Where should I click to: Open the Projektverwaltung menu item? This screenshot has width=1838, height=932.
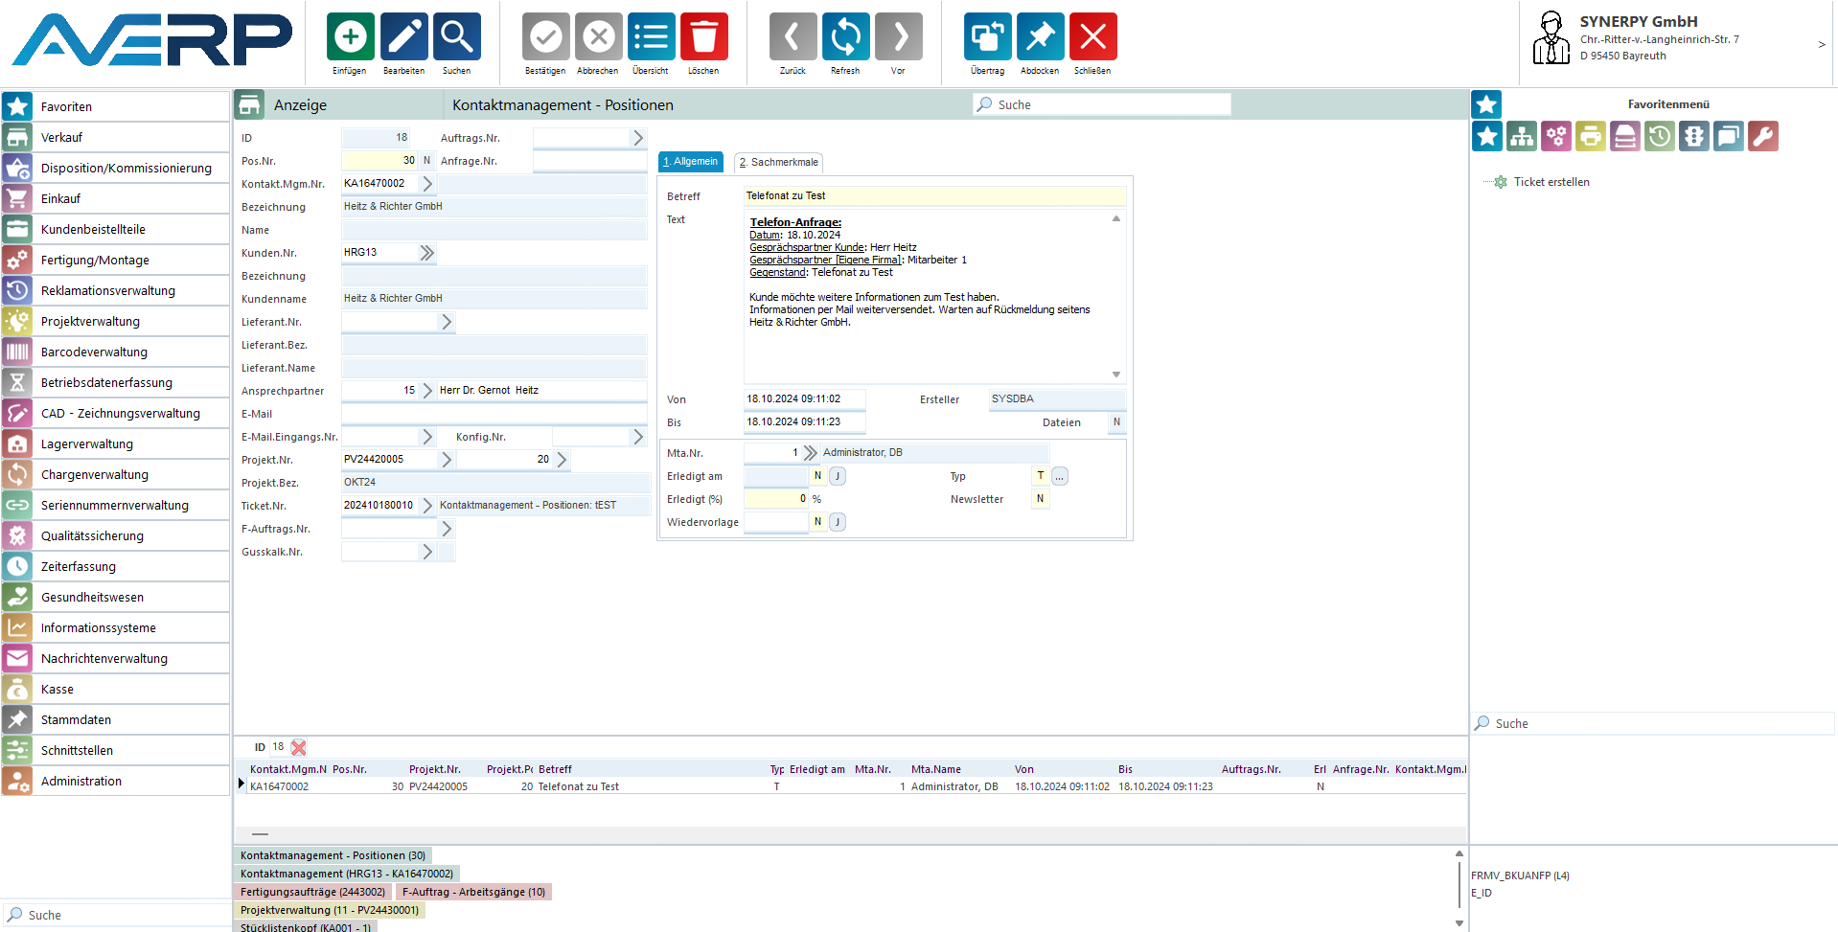coord(90,322)
